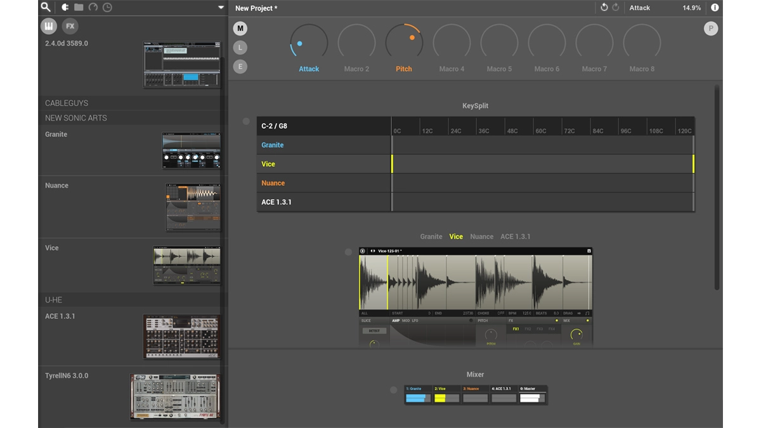Screen dimensions: 761x428
Task: Click the save icon in Vice header
Action: pyautogui.click(x=589, y=251)
